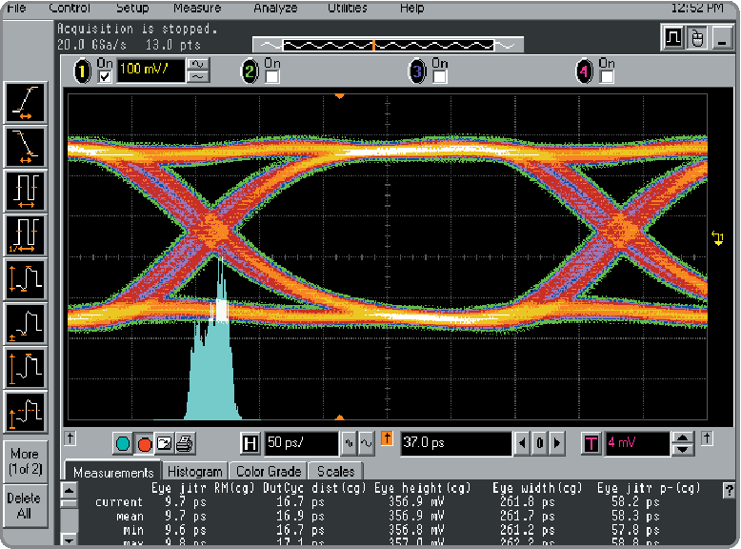This screenshot has width=741, height=549.
Task: Toggle channel 1 On checkbox
Action: 105,77
